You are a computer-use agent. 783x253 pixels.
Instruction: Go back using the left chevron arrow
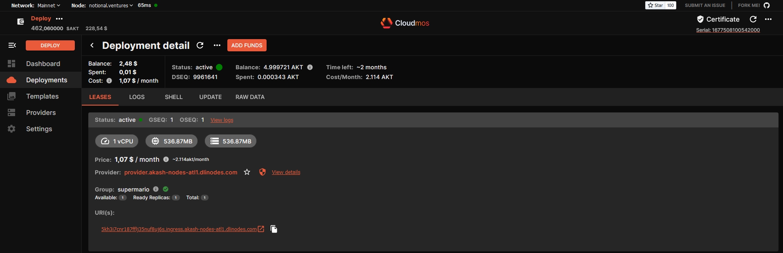92,45
